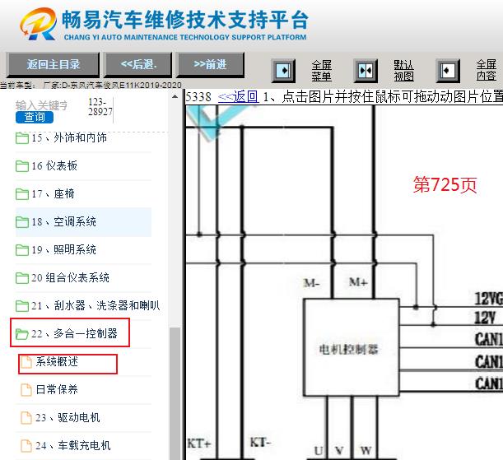Click document icon beside 日常保养
Screen dimensions: 503x460
click(26, 390)
